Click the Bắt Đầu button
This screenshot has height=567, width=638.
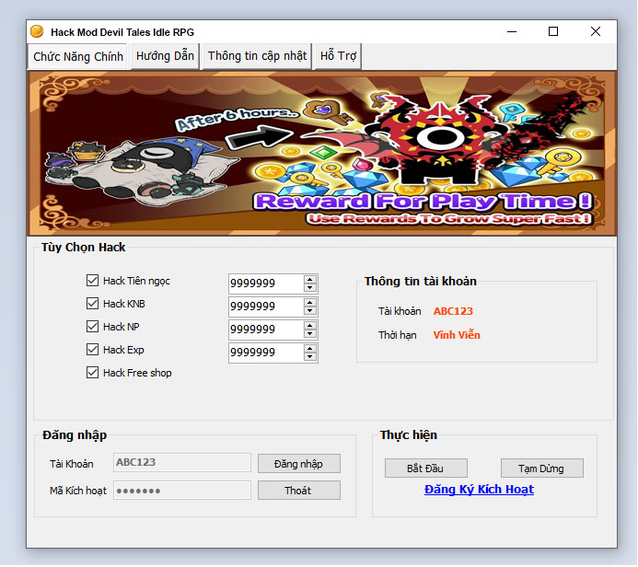[426, 469]
